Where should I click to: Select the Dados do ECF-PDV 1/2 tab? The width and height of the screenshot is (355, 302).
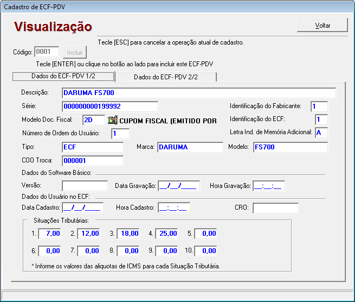[x=63, y=77]
